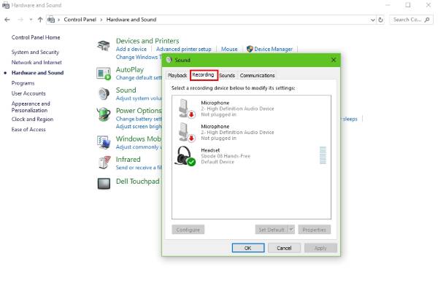This screenshot has height=304, width=438.
Task: Expand breadcrumb chevron after Control Panel
Action: tap(101, 20)
